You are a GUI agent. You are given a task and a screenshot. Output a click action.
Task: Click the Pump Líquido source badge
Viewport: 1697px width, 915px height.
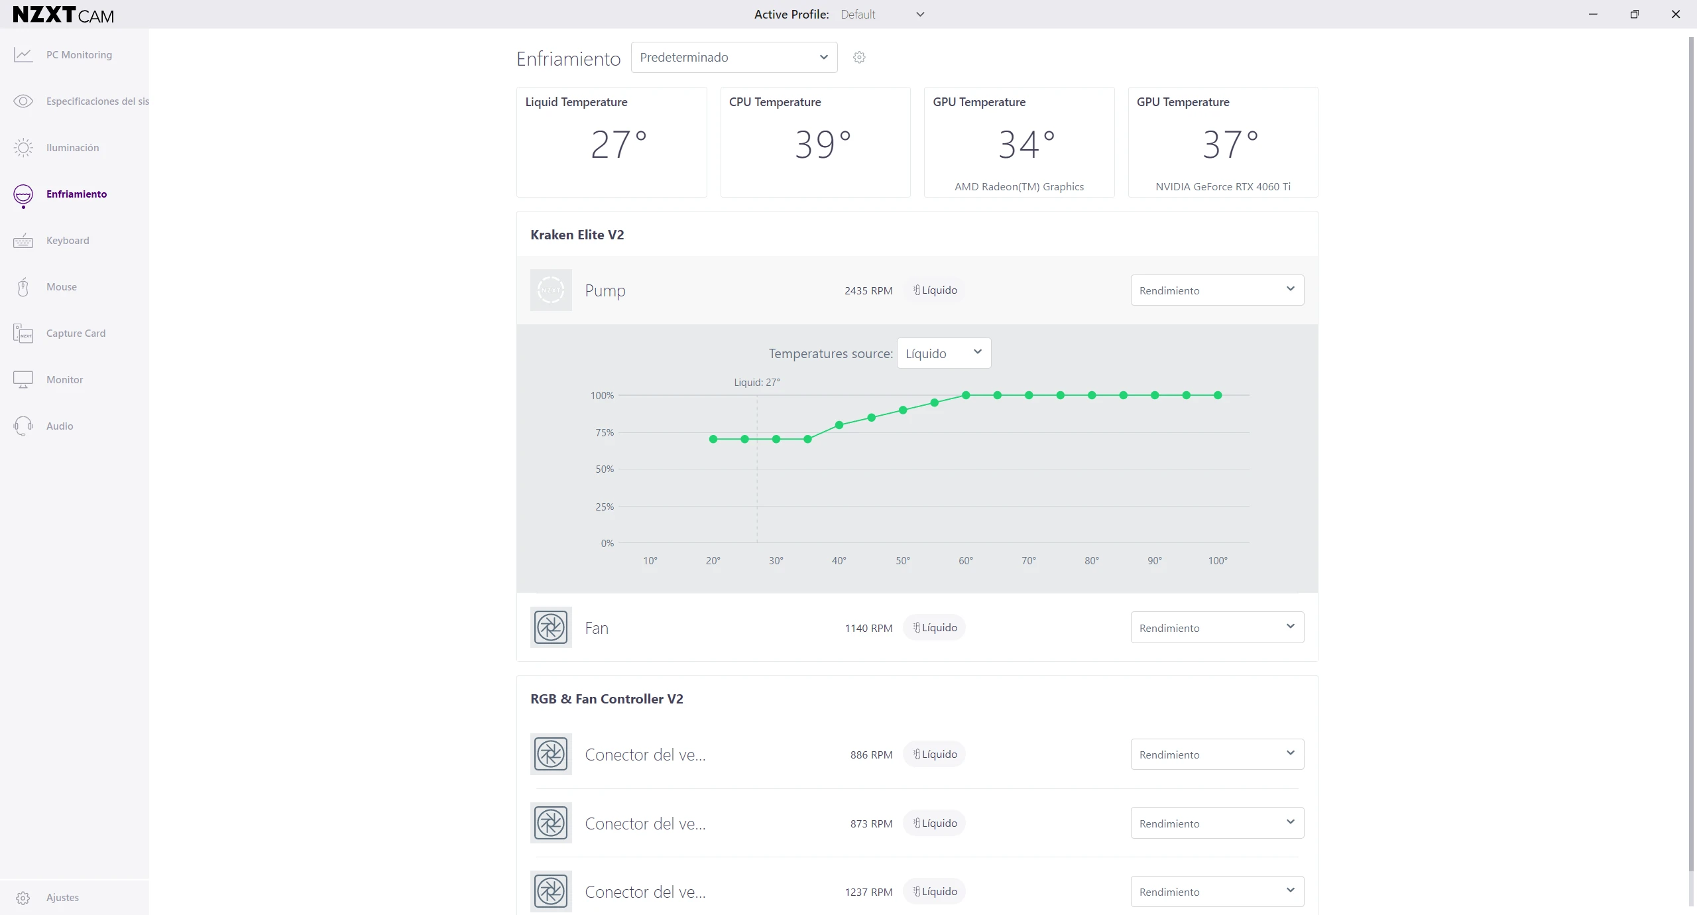pos(935,290)
